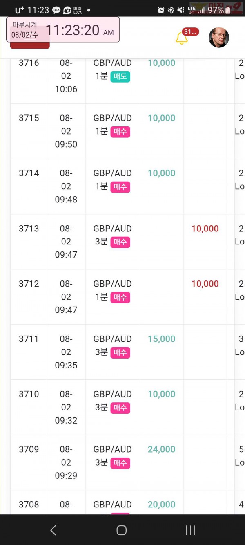
Task: Click the 매수 tag on row 3711
Action: pyautogui.click(x=120, y=352)
